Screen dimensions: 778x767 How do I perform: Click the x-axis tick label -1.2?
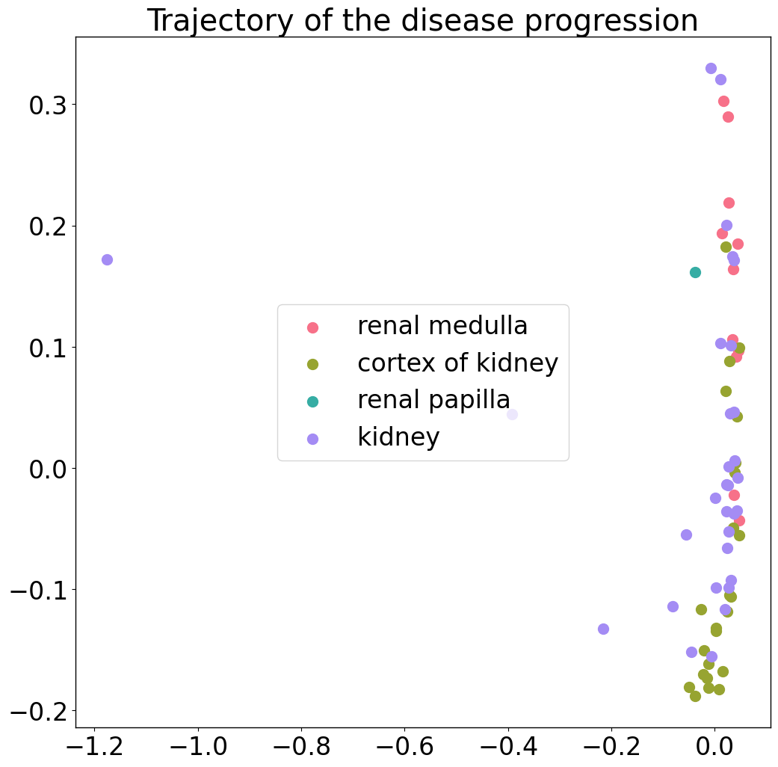pos(94,746)
